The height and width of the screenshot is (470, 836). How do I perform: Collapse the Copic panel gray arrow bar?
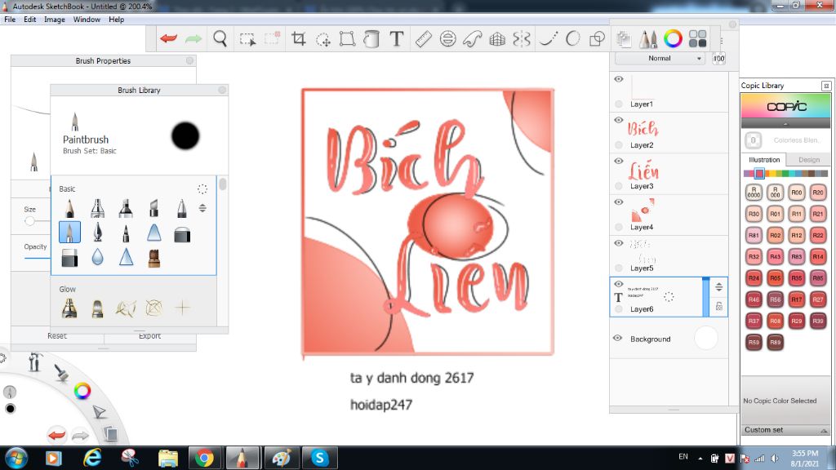[785, 124]
